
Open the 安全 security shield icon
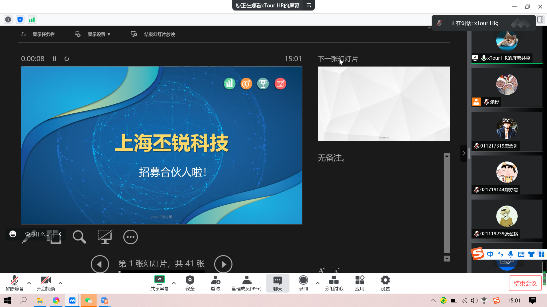pyautogui.click(x=190, y=281)
